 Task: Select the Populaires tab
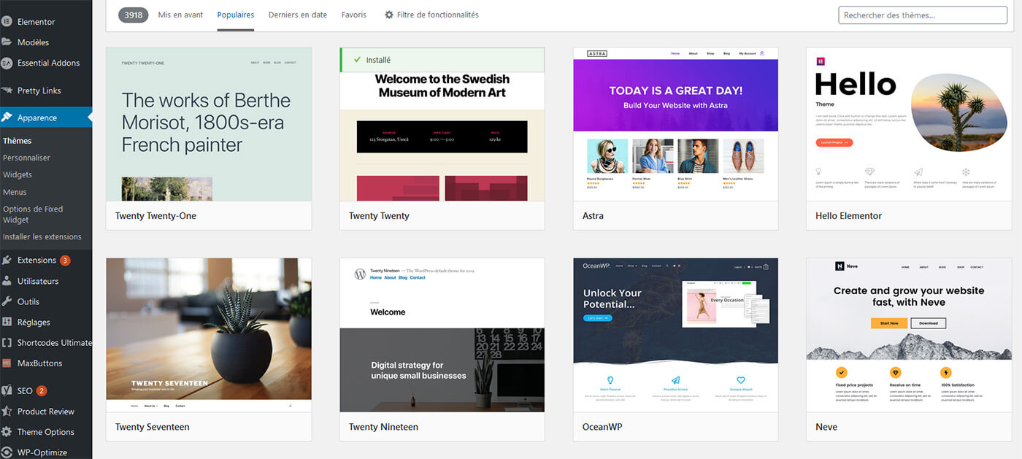236,15
